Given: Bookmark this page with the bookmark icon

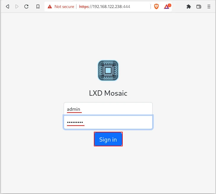Looking at the screenshot, I should click(38, 7).
